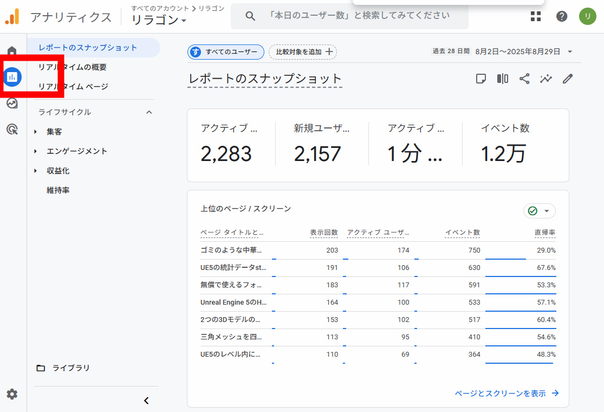
Task: Open the Advertising icon in left rail
Action: 12,129
